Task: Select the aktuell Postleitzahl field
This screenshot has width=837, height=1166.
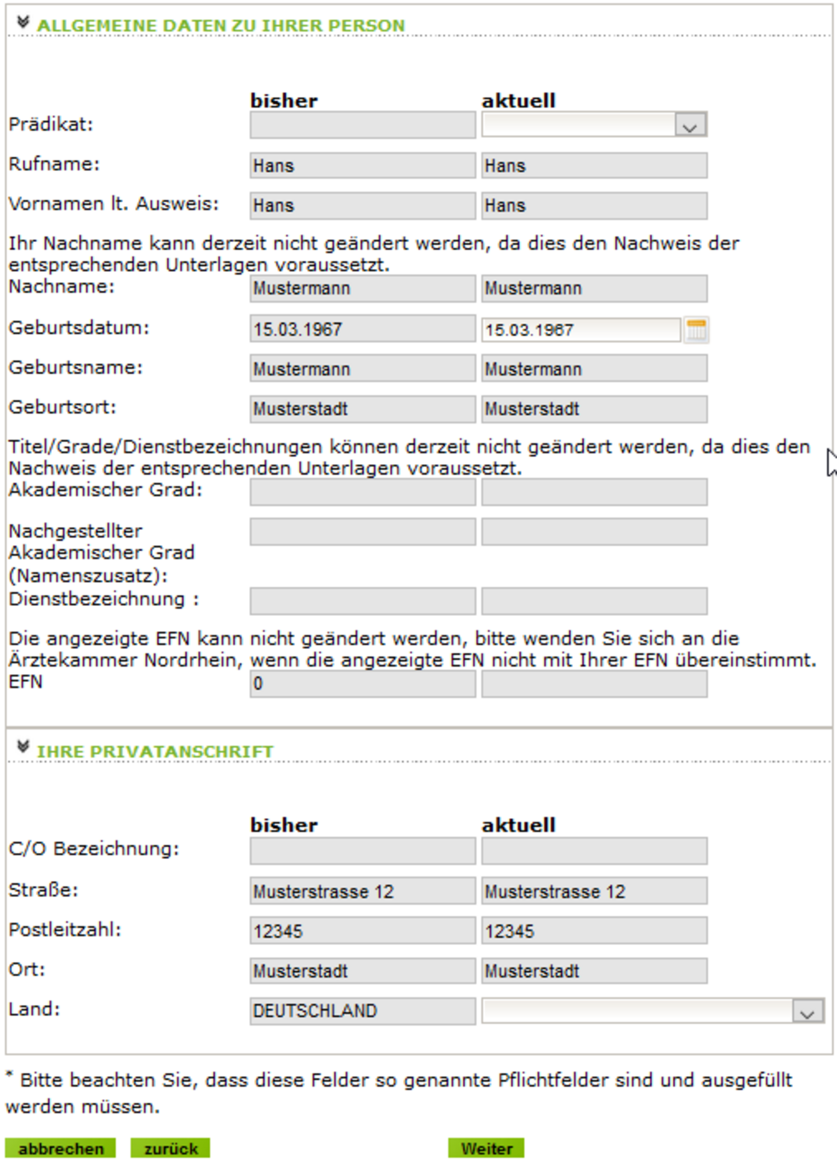Action: [594, 931]
